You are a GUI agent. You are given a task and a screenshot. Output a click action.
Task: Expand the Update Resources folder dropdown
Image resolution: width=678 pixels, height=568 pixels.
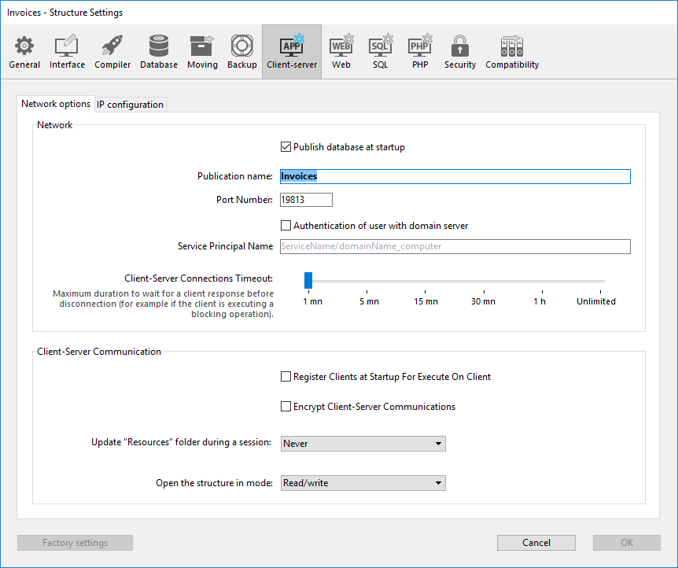(x=363, y=444)
